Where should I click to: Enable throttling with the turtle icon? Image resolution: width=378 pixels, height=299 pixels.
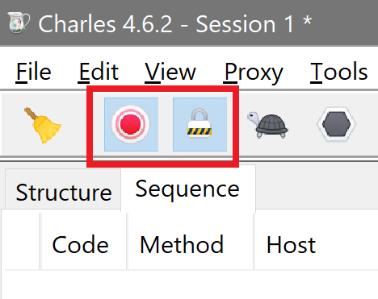coord(268,125)
